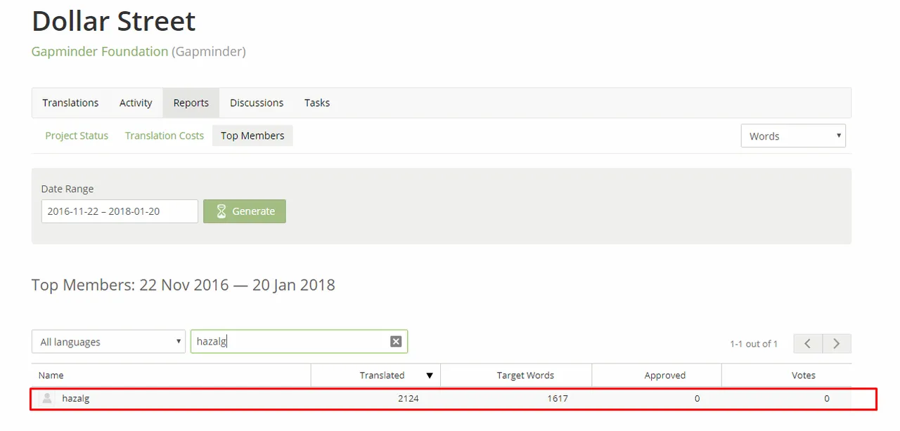Select the Top Members sub-tab
Image resolution: width=900 pixels, height=431 pixels.
click(x=252, y=135)
